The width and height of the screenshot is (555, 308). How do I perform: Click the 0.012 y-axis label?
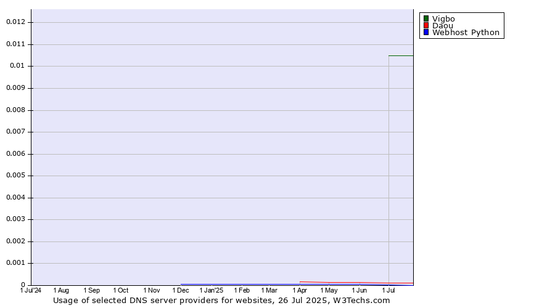coord(16,22)
